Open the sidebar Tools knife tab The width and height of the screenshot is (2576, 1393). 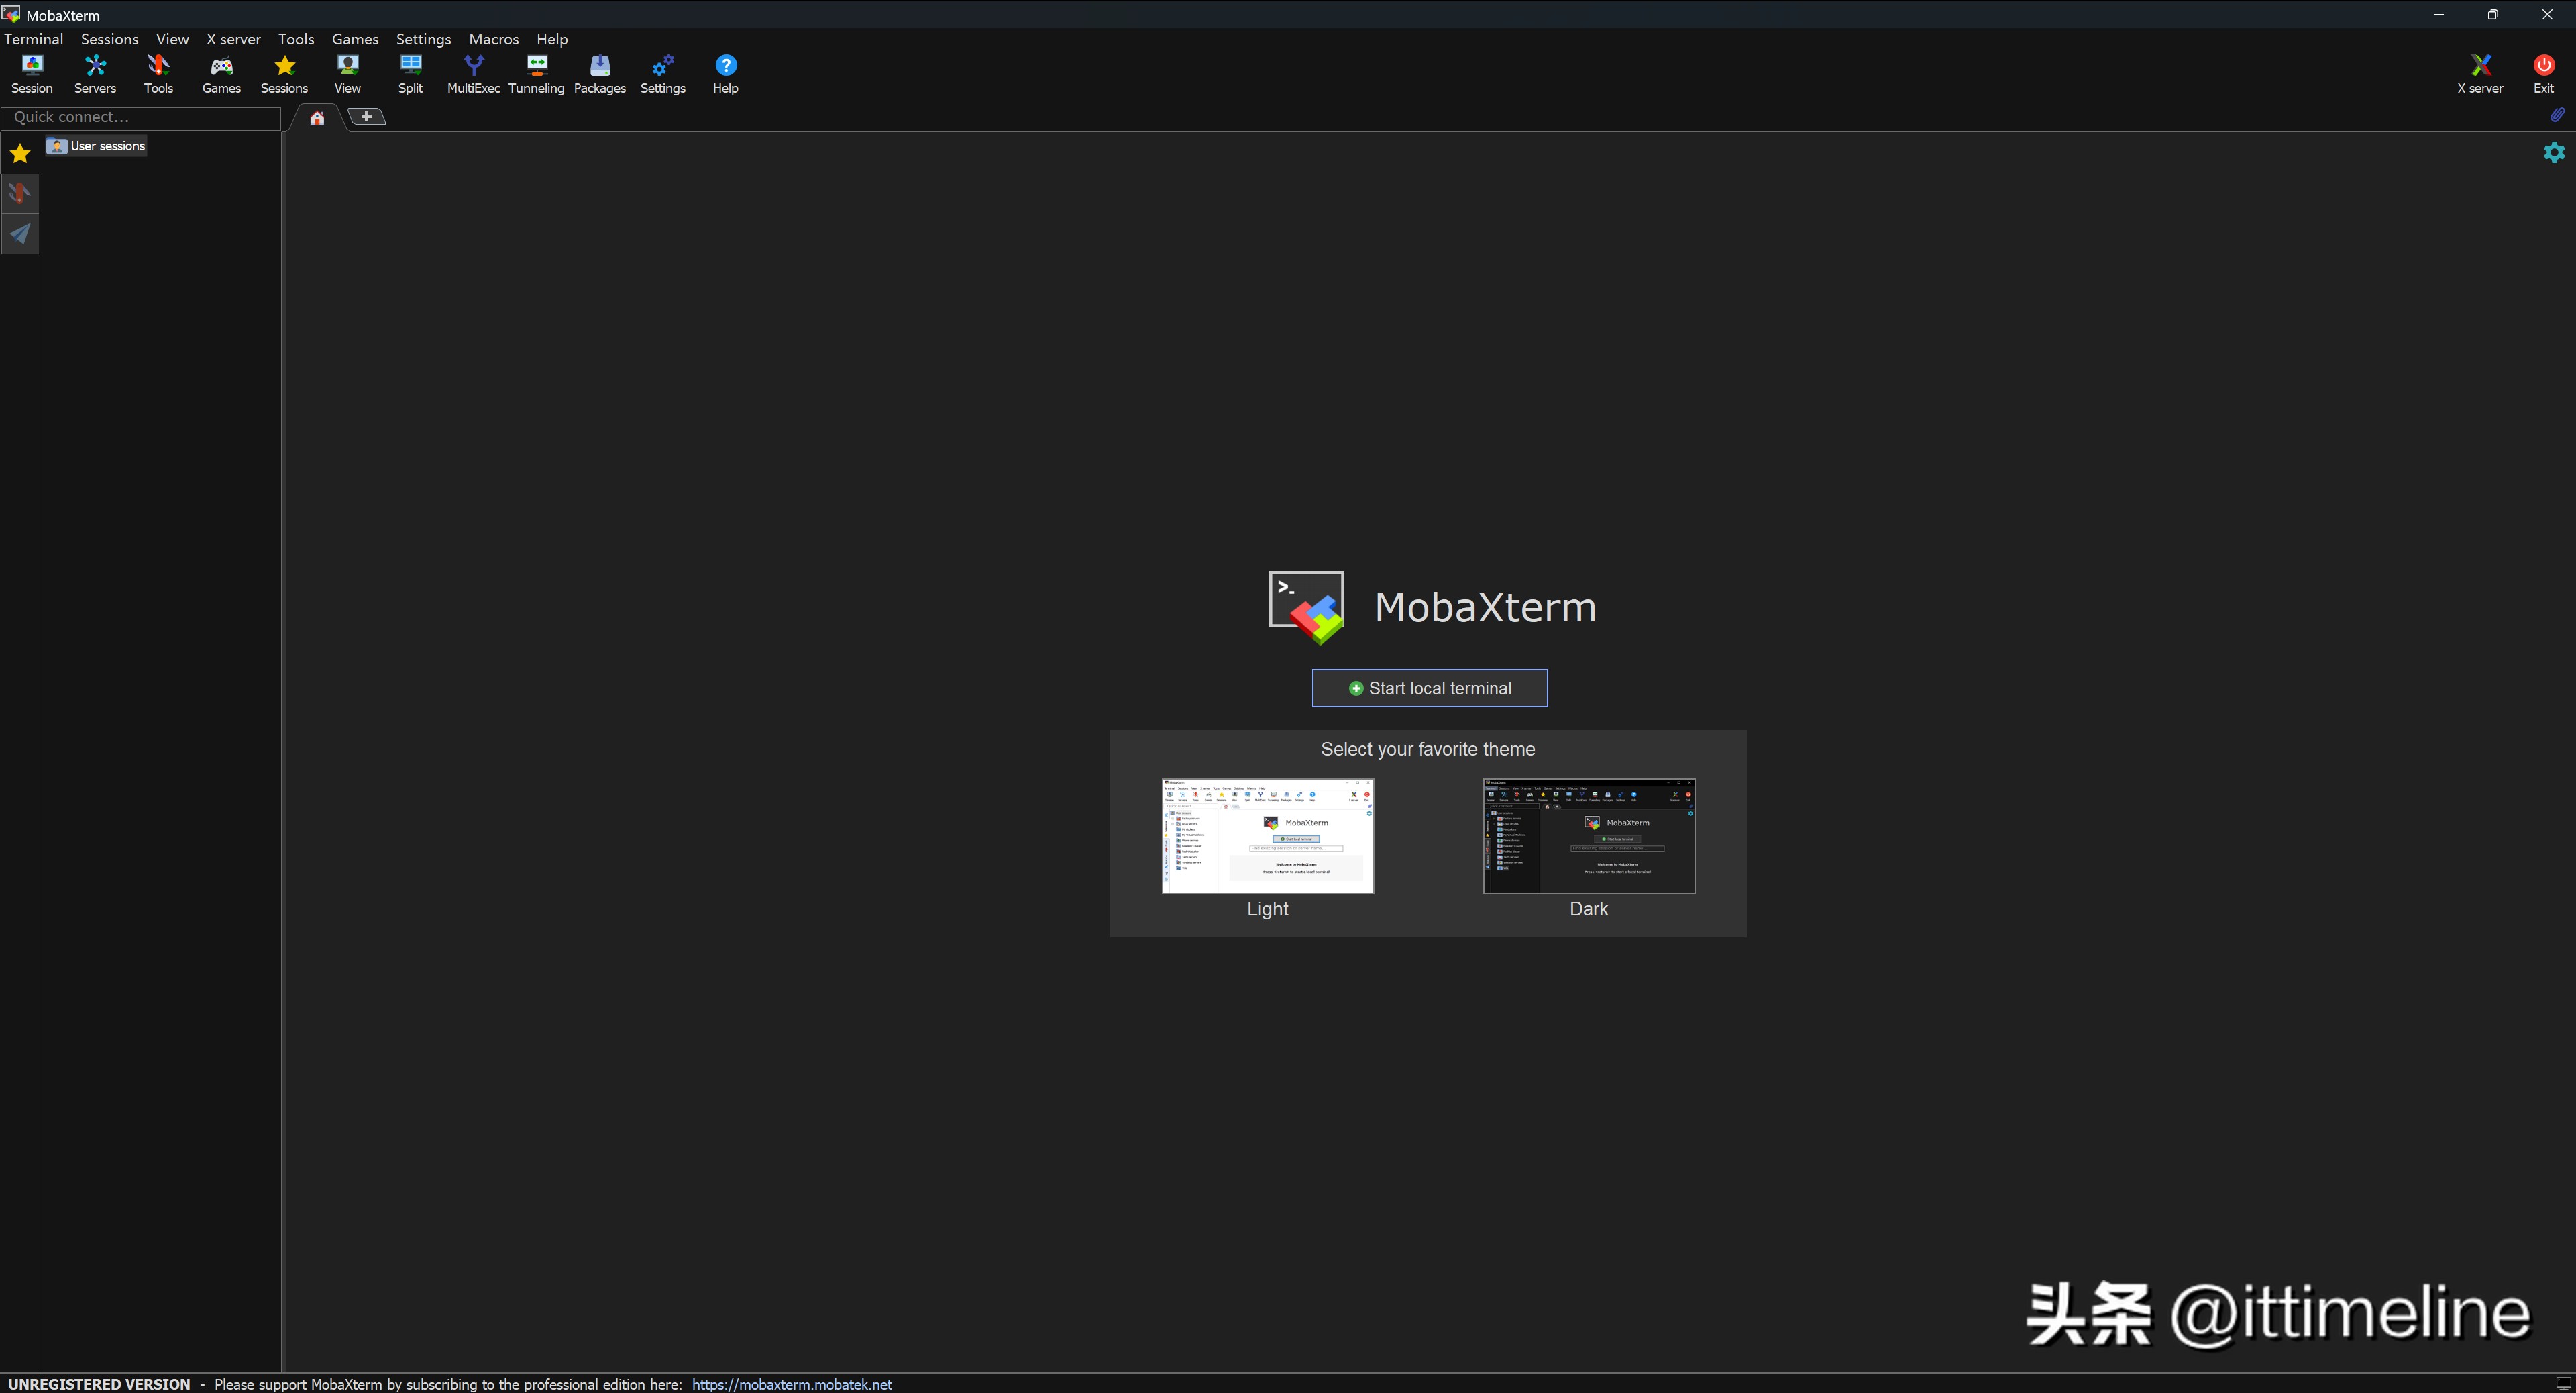tap(20, 193)
